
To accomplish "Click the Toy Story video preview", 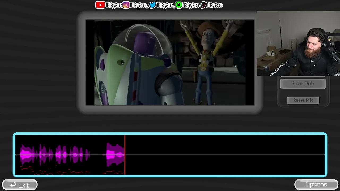I will point(170,63).
